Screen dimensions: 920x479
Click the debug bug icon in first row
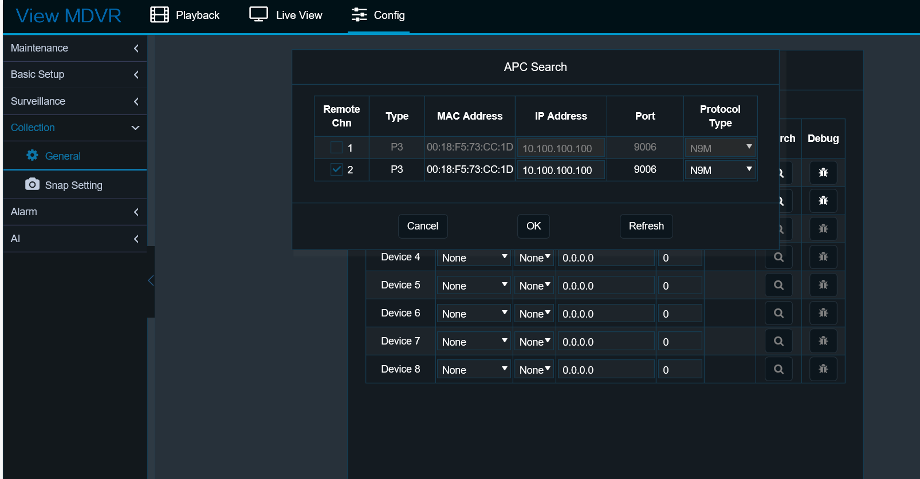(823, 173)
